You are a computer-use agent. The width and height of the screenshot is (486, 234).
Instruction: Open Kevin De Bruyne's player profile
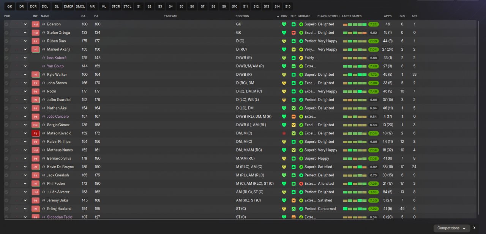[x=60, y=167]
